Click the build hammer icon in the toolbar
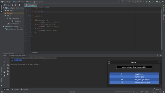The image size is (165, 93). [x=119, y=2]
